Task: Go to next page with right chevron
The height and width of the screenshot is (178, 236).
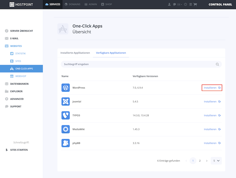Action: tap(207, 161)
